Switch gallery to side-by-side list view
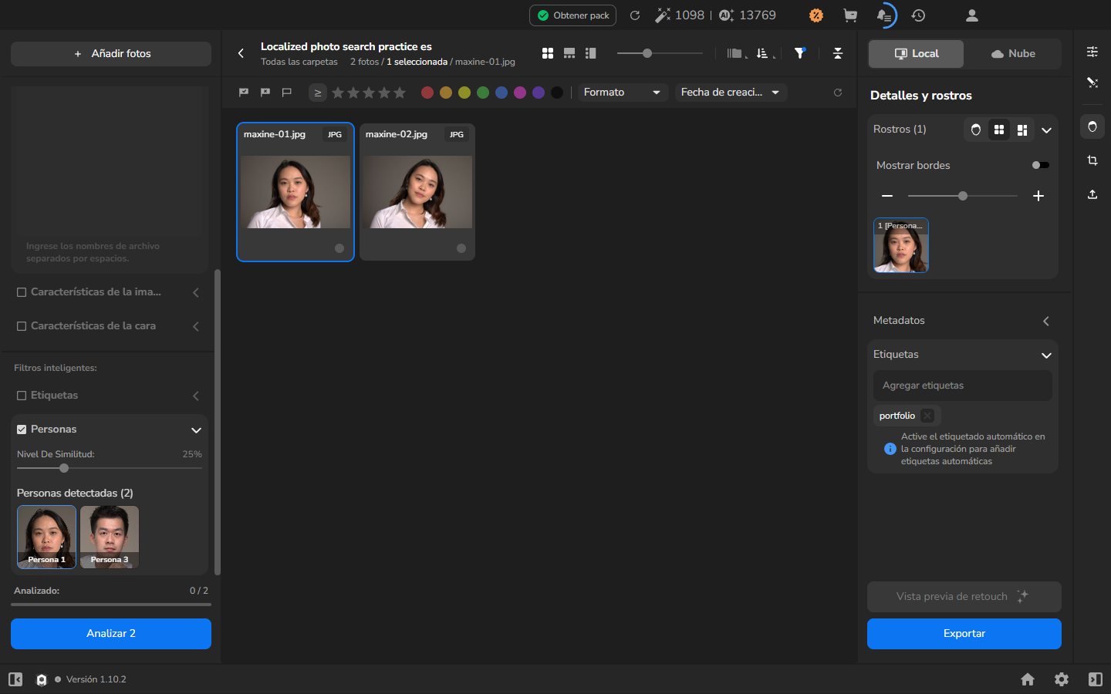 click(591, 53)
